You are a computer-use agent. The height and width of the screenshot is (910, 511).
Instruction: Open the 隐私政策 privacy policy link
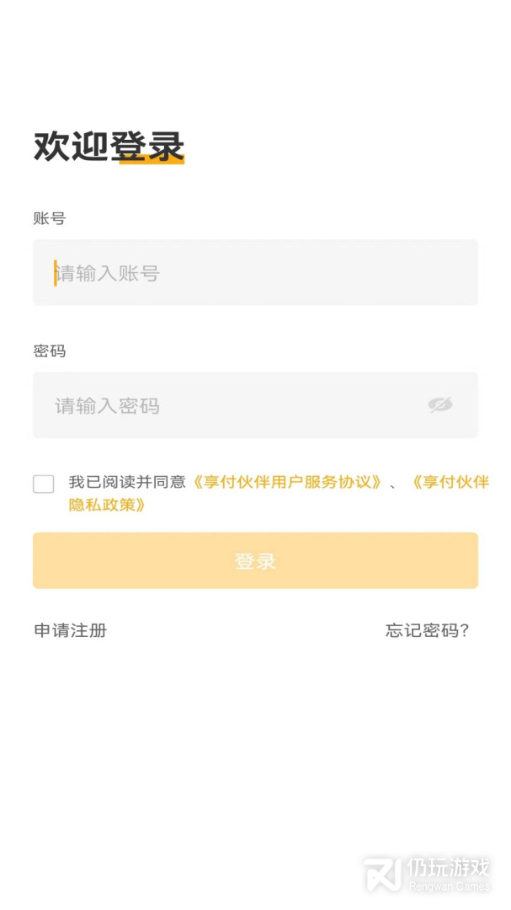[x=108, y=505]
